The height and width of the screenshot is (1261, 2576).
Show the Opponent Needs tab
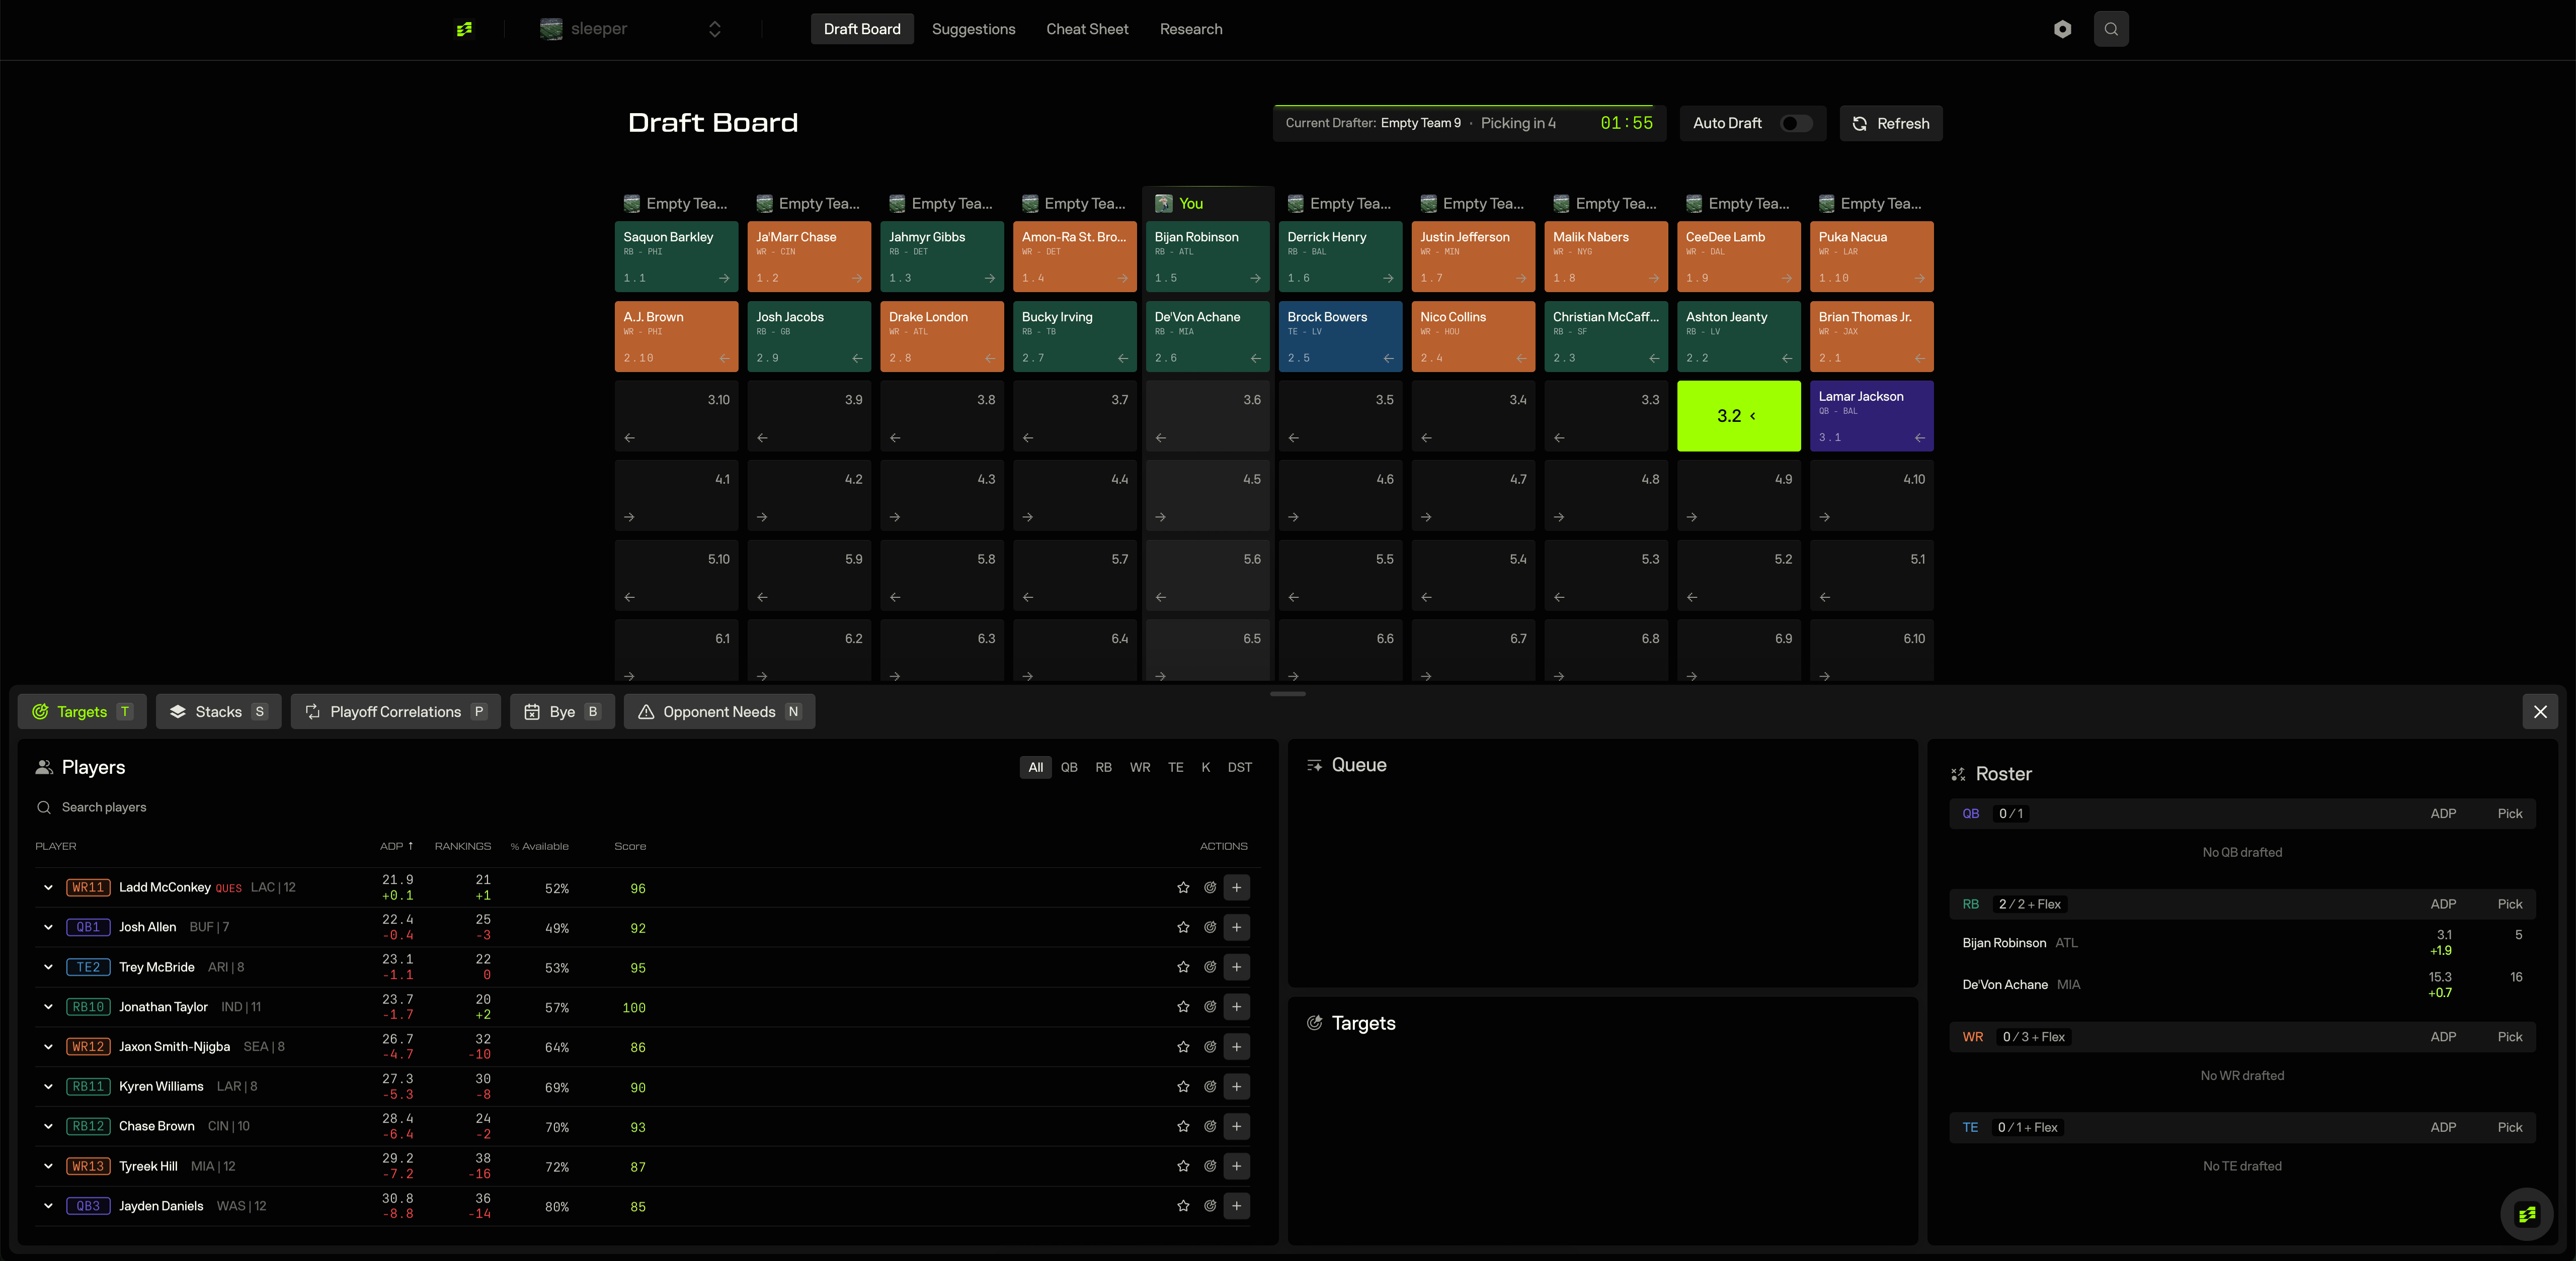coord(719,711)
